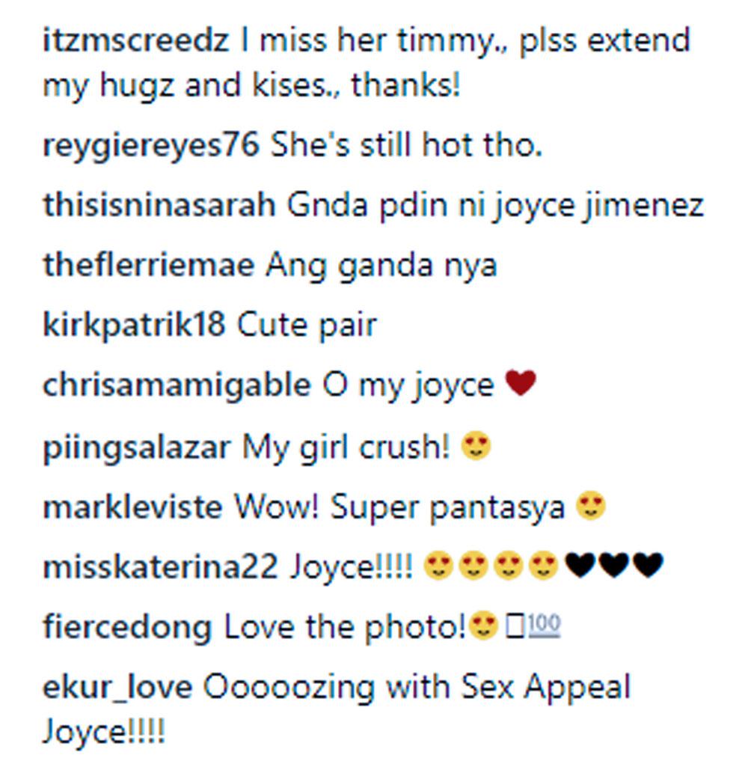Open chrisamamigable's profile link
This screenshot has height=764, width=748.
tap(177, 385)
